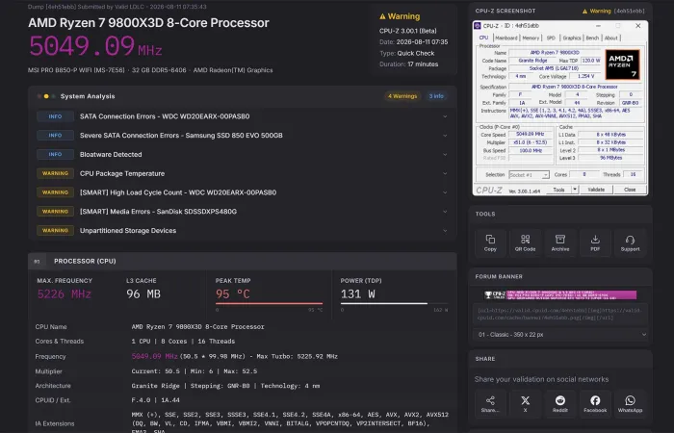Download the validation as PDF
Viewport: 674px width, 433px height.
tap(595, 242)
